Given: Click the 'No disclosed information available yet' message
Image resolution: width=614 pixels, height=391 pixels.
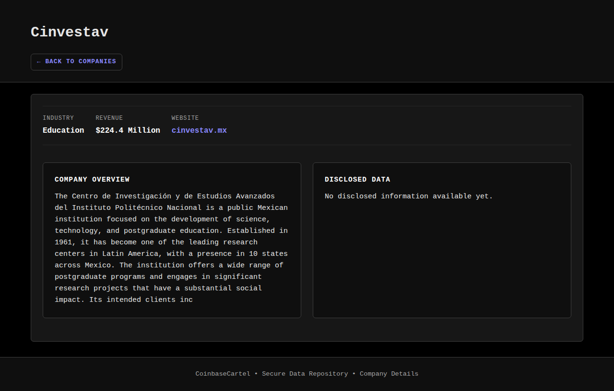Looking at the screenshot, I should point(409,196).
